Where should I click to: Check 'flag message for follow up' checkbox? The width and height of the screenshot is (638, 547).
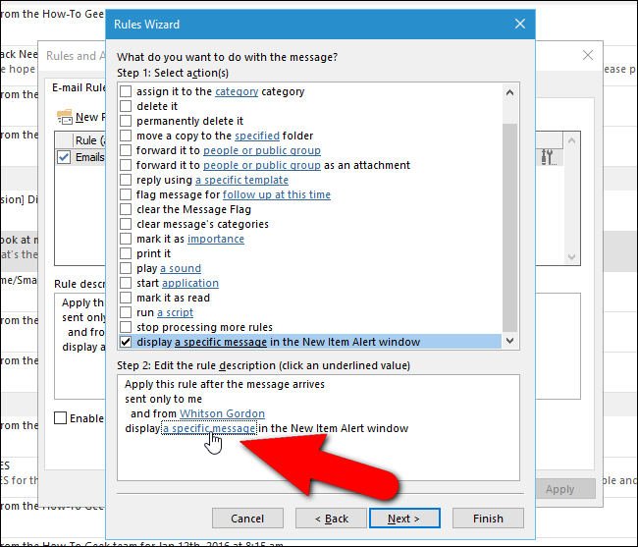pos(126,194)
